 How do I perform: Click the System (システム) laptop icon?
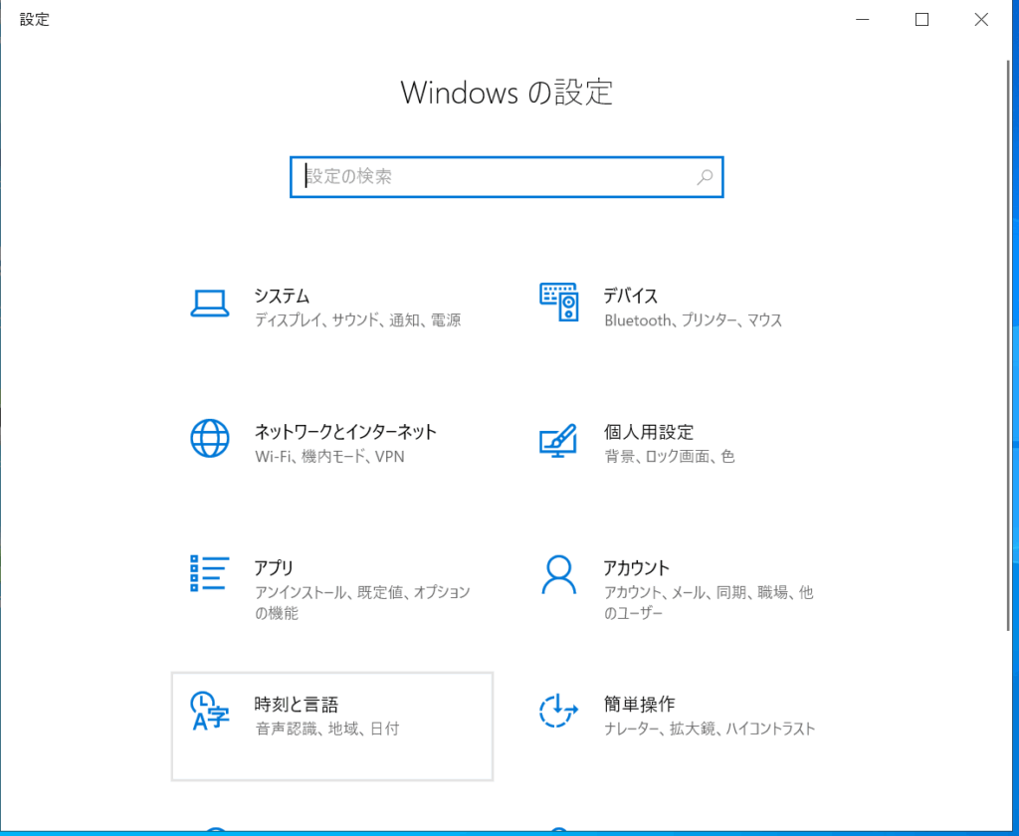point(209,304)
